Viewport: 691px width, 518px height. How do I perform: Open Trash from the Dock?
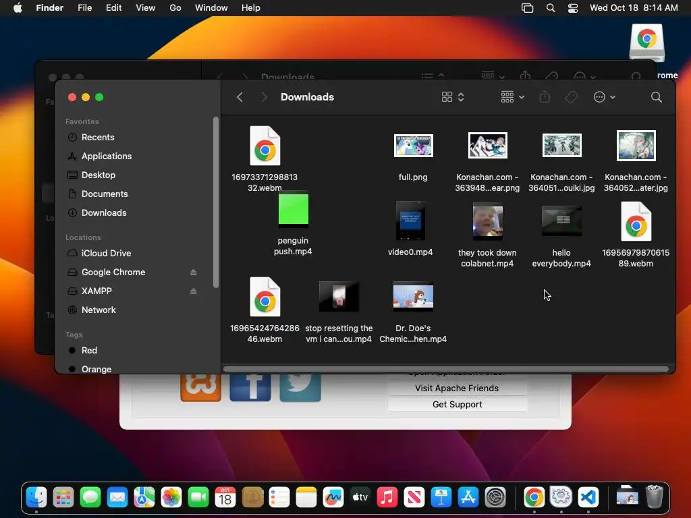(655, 497)
